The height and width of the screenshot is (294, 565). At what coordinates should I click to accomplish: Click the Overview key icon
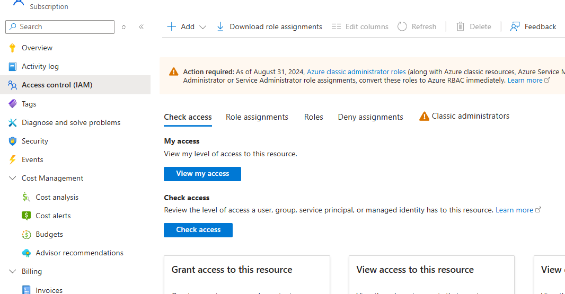[12, 48]
